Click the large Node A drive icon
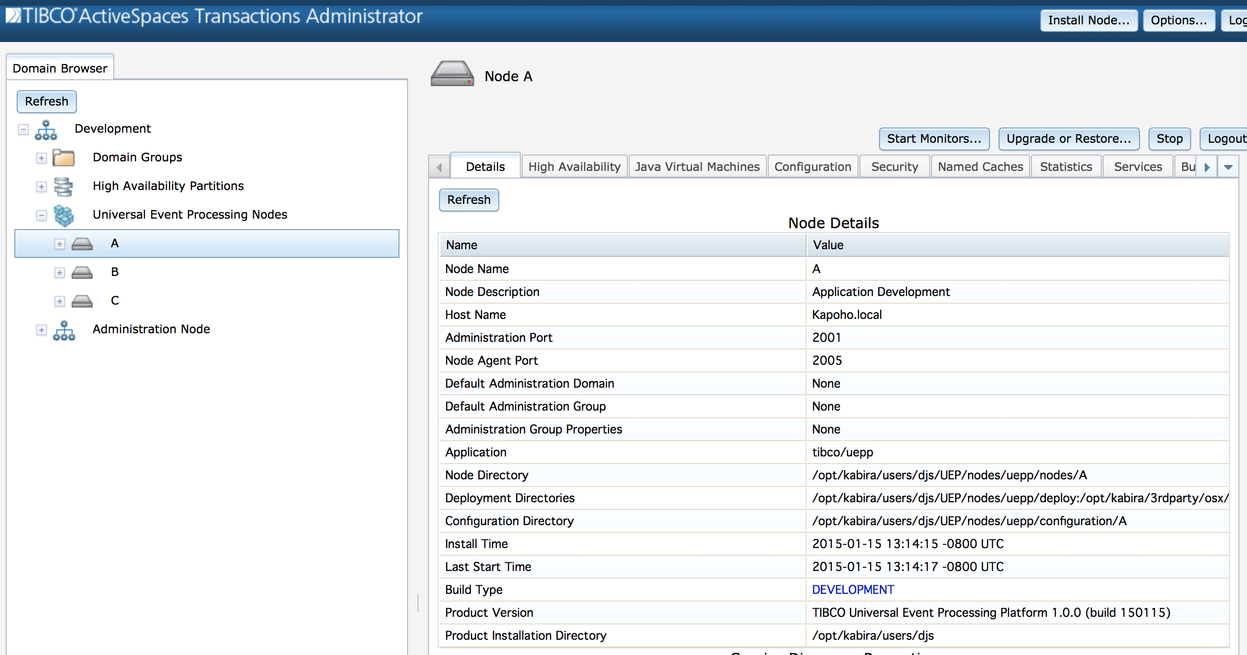The height and width of the screenshot is (655, 1247). [451, 74]
